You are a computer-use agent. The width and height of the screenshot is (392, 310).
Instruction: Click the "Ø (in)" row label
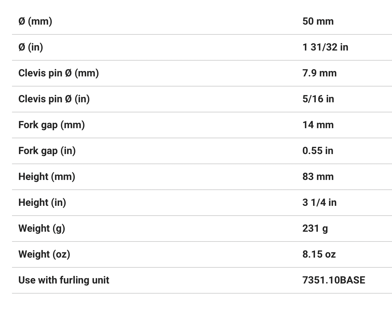31,47
